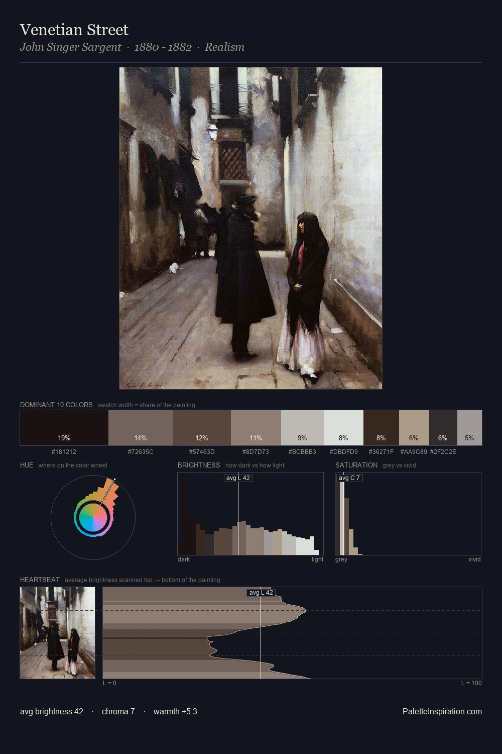502x754 pixels.
Task: Click the '1880 - 1882' date text
Action: [163, 47]
